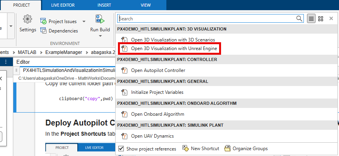Viewport: 339px width, 156px height.
Task: Click icon beside Open UAV Dynamics
Action: [124, 136]
